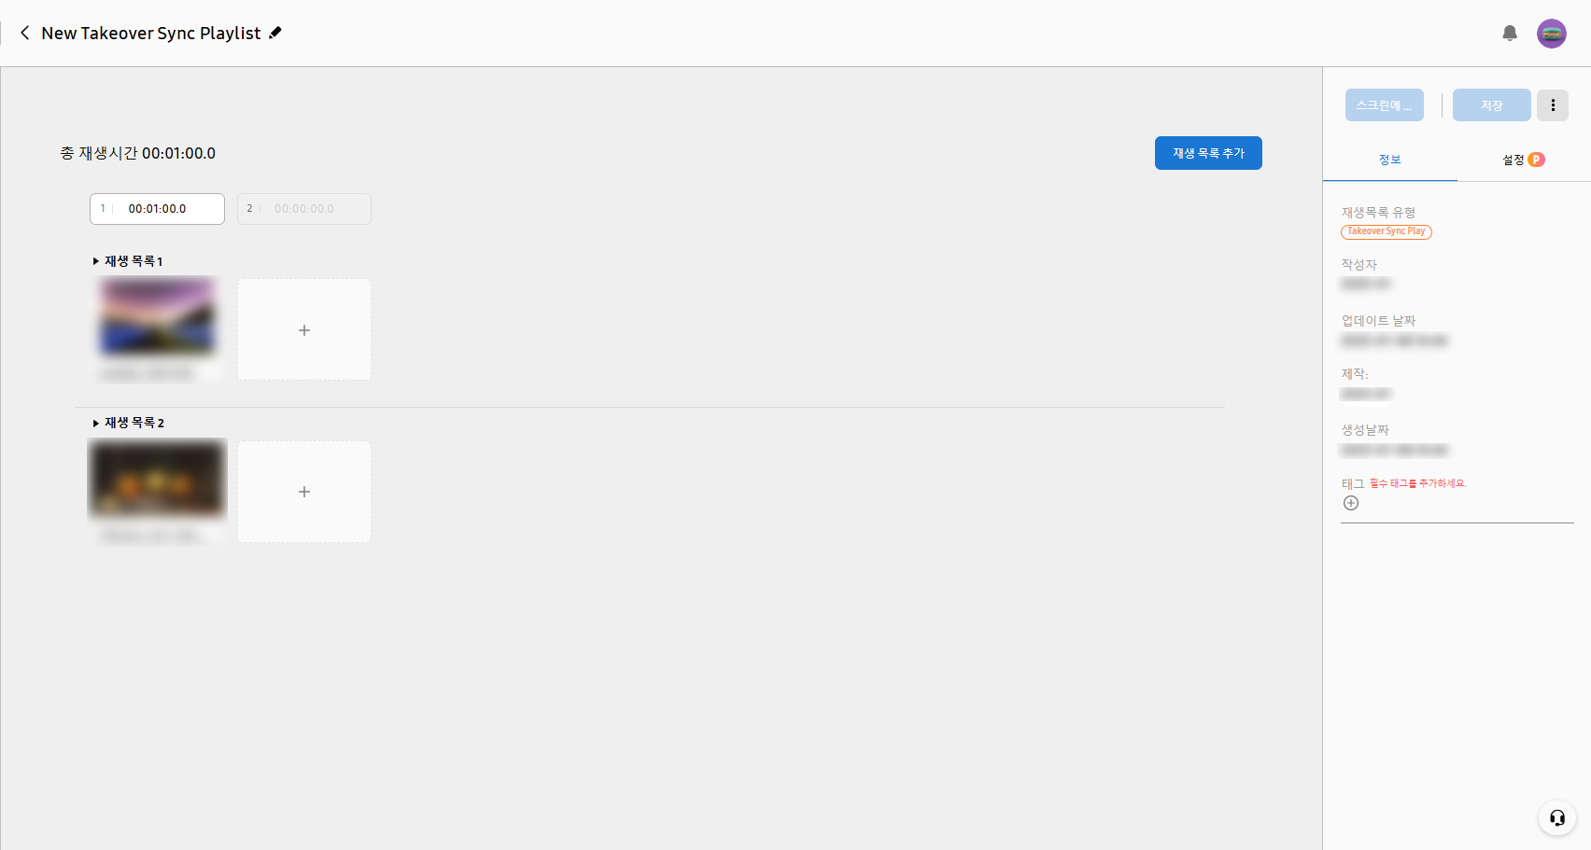
Task: Collapse the 재생 목록 2 section triangle
Action: pos(95,423)
